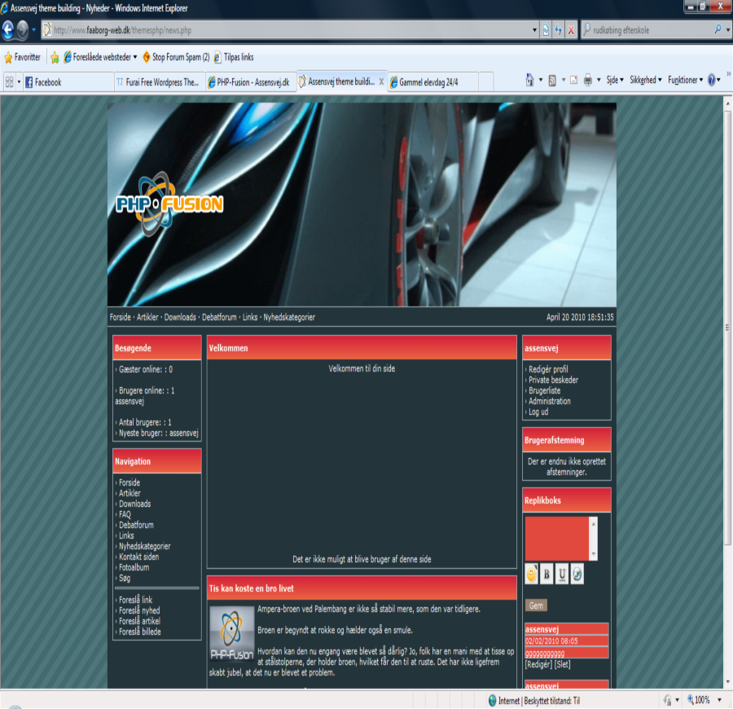Screen dimensions: 733x709
Task: Click the blue Help question mark icon
Action: pos(712,80)
